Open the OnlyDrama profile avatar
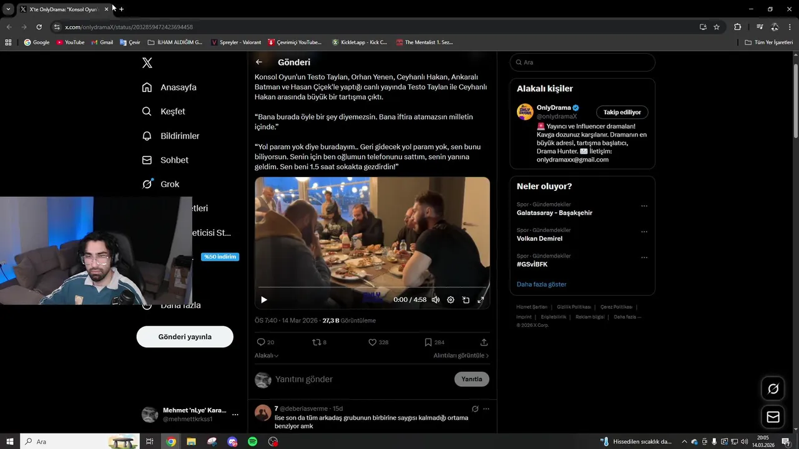This screenshot has height=449, width=799. click(x=525, y=112)
